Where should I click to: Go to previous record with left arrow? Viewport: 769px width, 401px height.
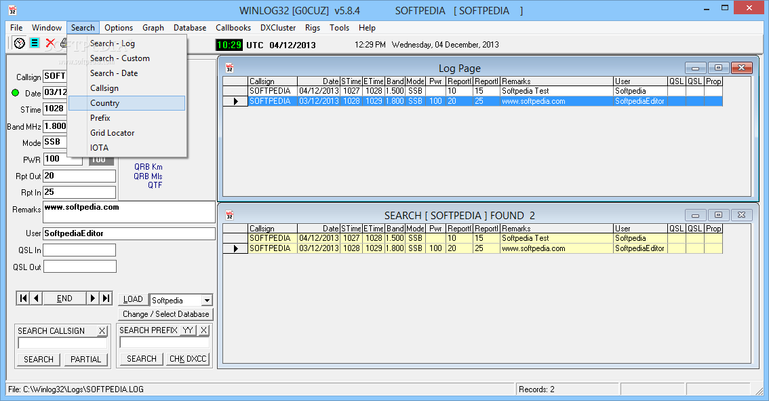pyautogui.click(x=37, y=299)
